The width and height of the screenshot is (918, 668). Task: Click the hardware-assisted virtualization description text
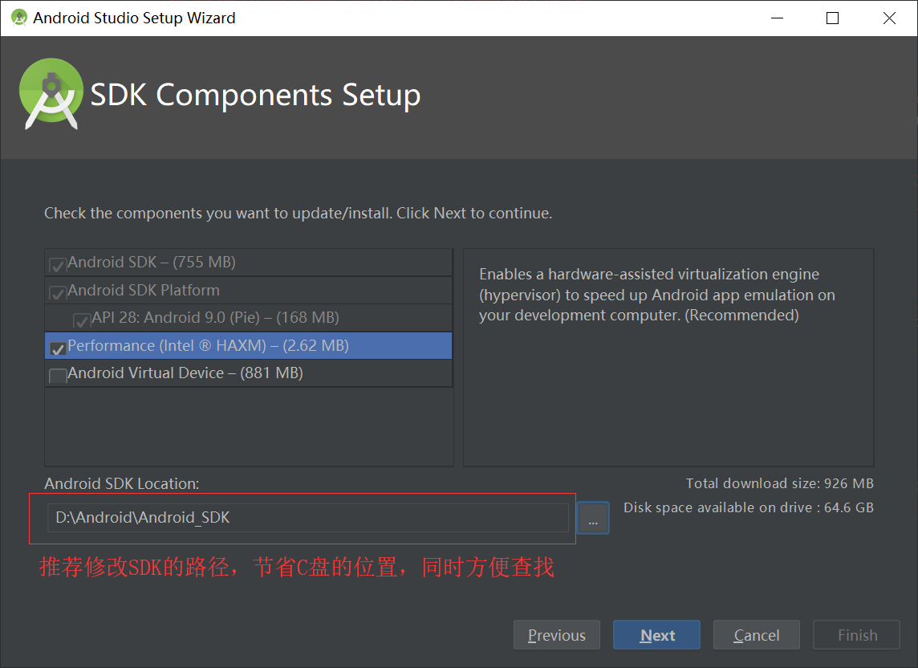point(657,295)
